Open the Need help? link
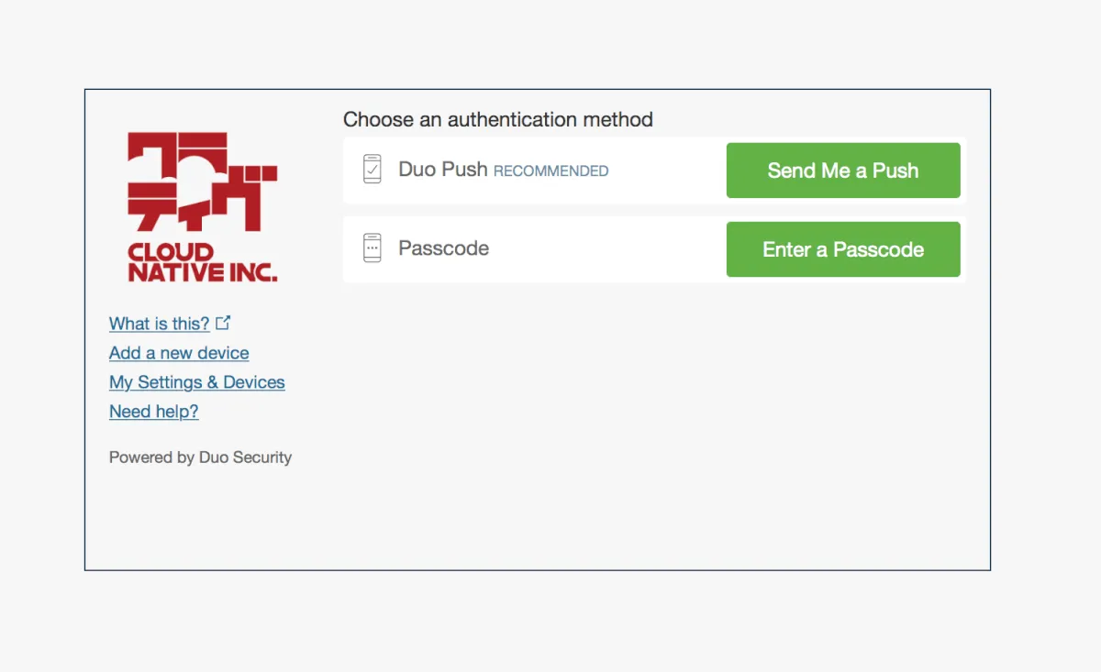 coord(153,412)
